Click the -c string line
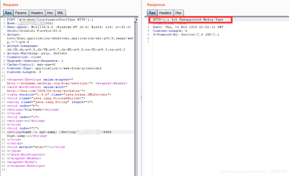Screen dimensions: 289x176 click(x=26, y=121)
